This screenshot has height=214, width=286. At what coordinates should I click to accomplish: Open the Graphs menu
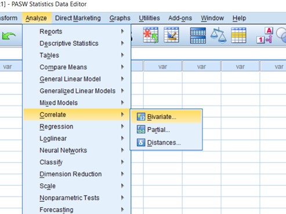click(120, 18)
